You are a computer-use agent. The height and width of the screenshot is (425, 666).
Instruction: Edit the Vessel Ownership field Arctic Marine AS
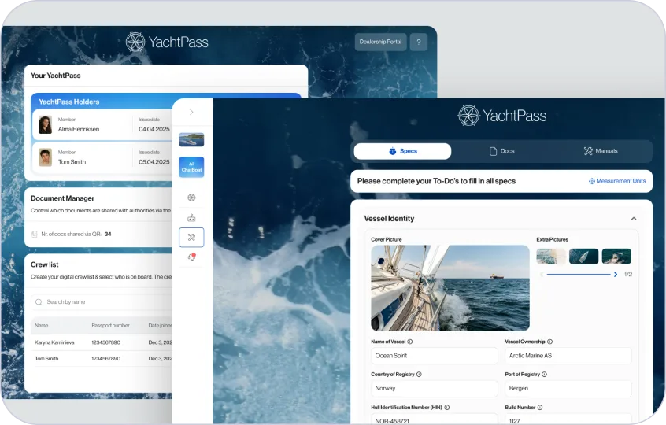[568, 356]
